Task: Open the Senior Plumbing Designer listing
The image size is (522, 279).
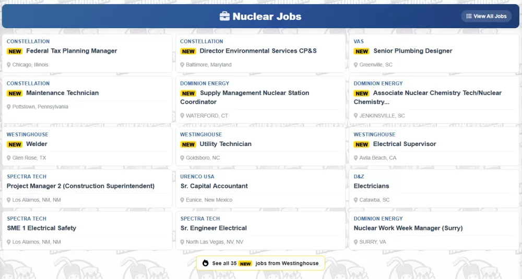Action: (x=413, y=51)
